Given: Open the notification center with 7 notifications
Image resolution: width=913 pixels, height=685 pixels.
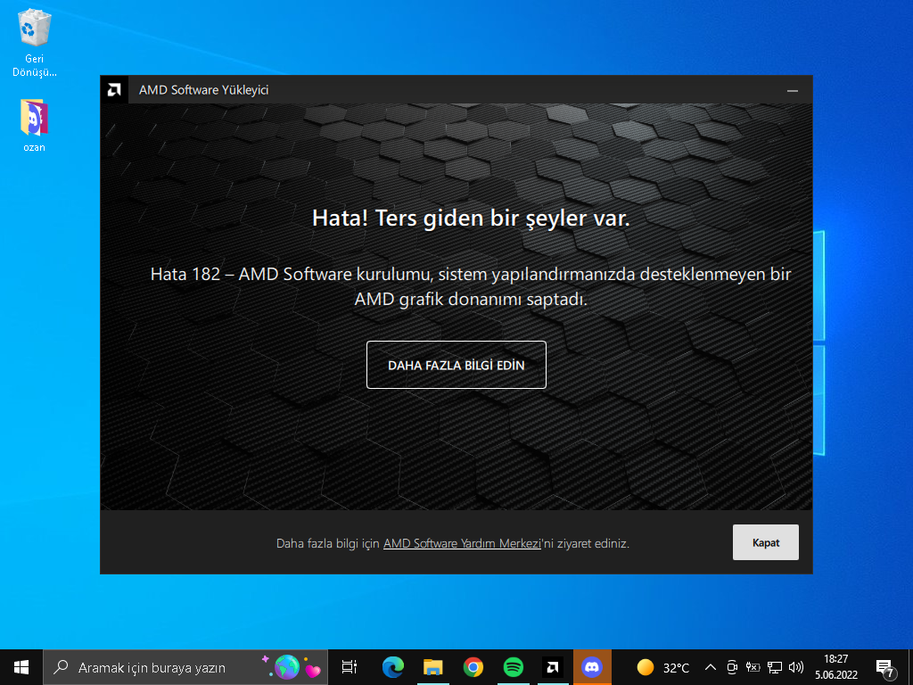Looking at the screenshot, I should (x=885, y=668).
